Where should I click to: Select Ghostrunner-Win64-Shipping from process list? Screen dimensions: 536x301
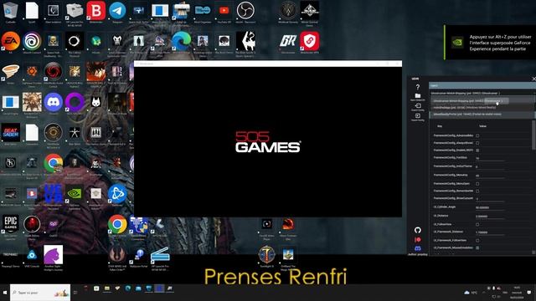pyautogui.click(x=482, y=101)
